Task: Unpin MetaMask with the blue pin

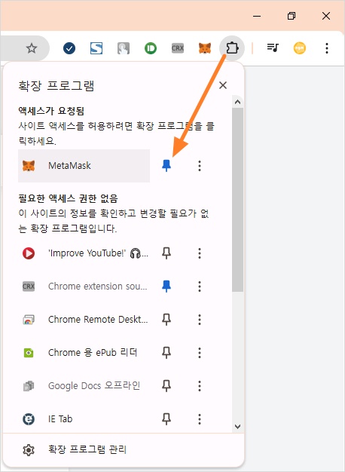Action: 166,166
